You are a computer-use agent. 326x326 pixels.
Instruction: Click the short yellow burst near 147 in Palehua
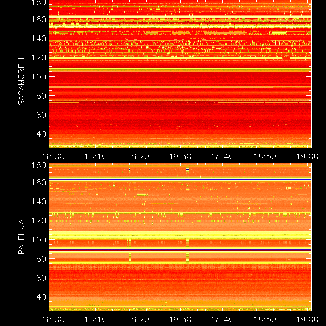coord(141,195)
